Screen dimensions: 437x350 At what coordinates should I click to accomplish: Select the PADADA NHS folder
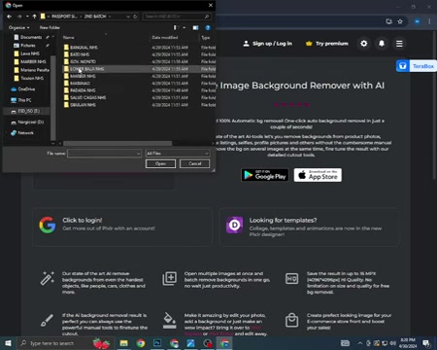tap(83, 90)
